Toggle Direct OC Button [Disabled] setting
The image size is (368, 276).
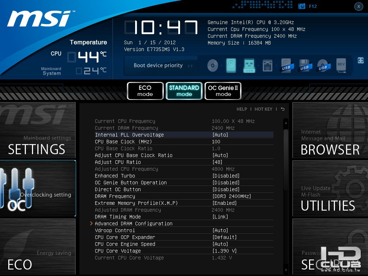tap(226, 189)
